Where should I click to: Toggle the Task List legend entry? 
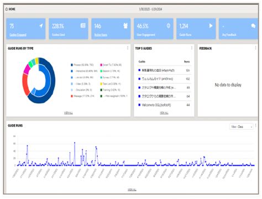point(111,84)
